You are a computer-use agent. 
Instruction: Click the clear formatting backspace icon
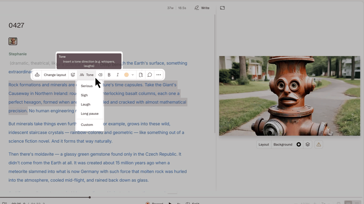[x=100, y=75]
